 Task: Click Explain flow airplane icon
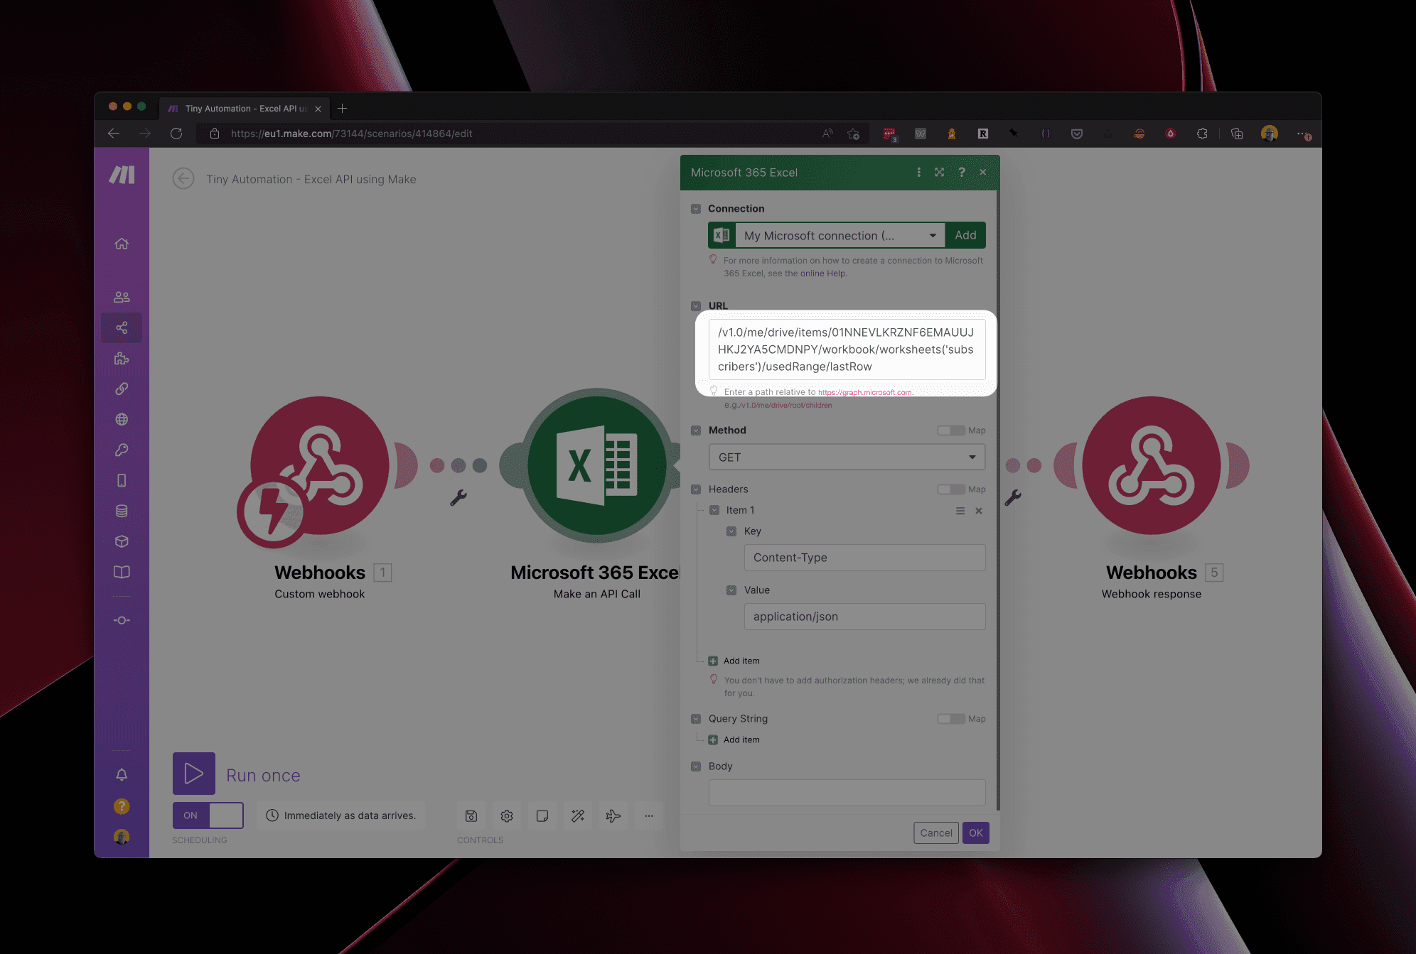(613, 815)
